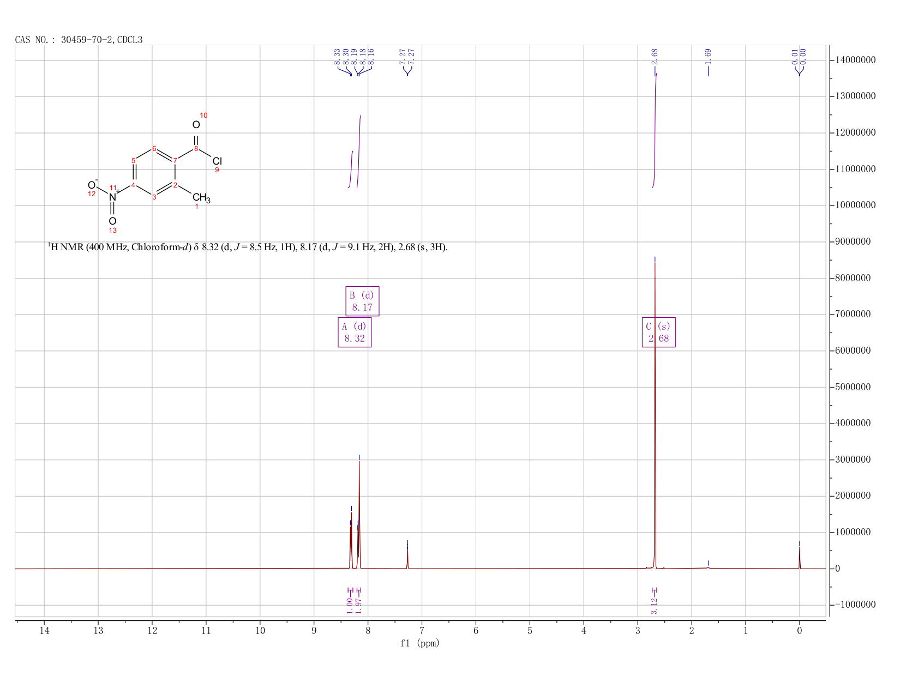The width and height of the screenshot is (900, 695).
Task: Click y-axis label 14000000
Action: tap(855, 60)
